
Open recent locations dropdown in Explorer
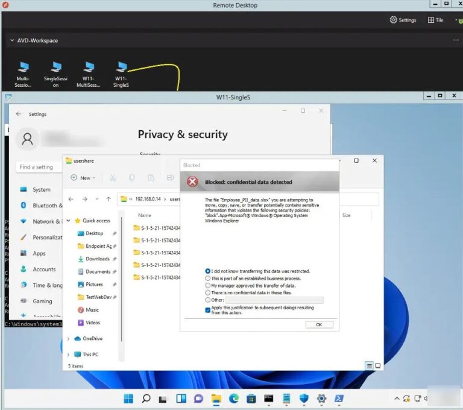pos(97,199)
